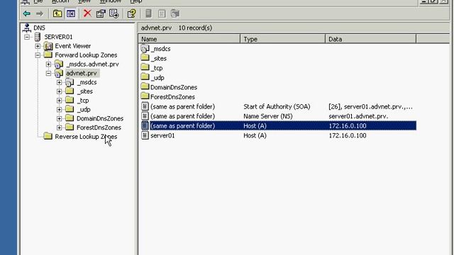
Task: Select _msdcs entry in records list
Action: [x=160, y=49]
